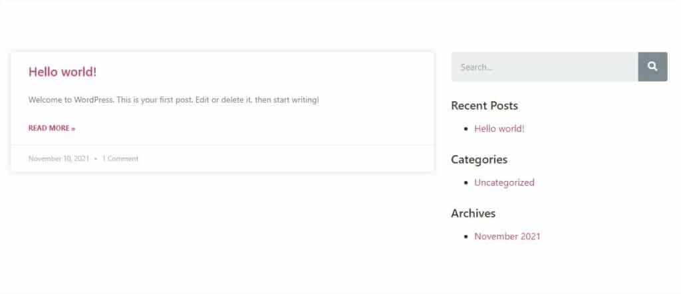This screenshot has width=681, height=294.
Task: Click the bullet beside Uncategorized
Action: click(x=467, y=183)
